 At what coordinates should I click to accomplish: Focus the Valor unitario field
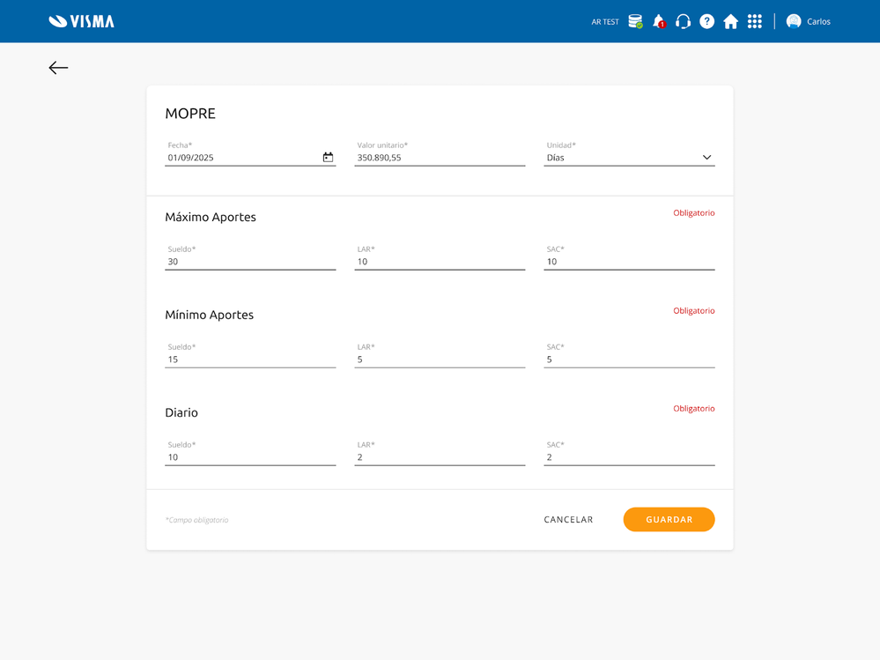[440, 158]
